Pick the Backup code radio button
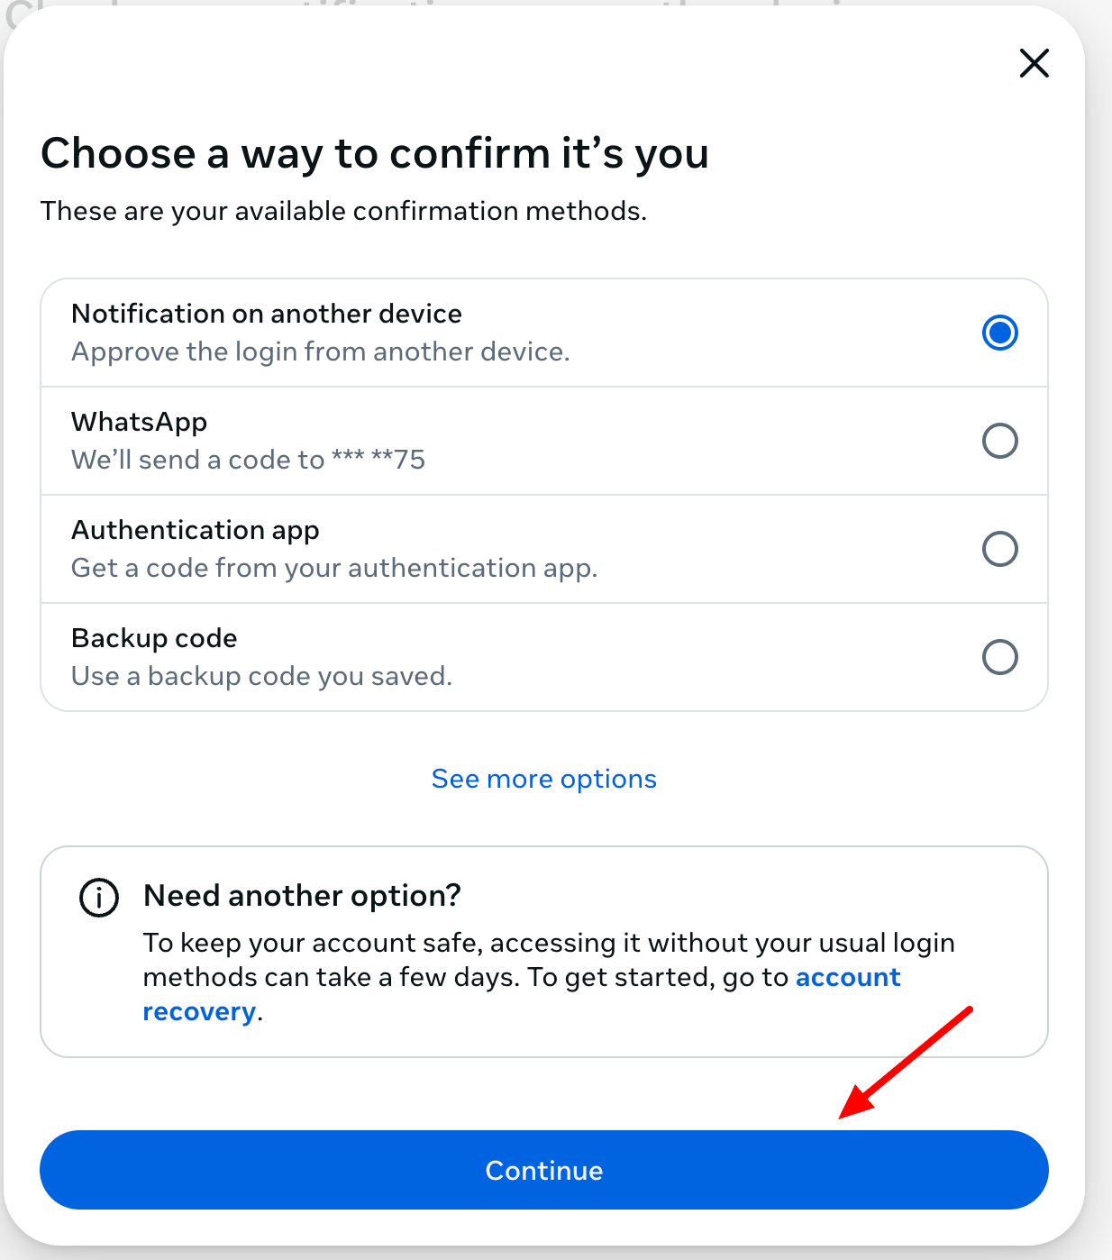1112x1260 pixels. (999, 657)
